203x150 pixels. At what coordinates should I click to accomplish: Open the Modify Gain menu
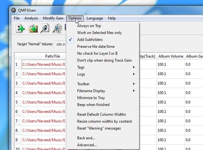pyautogui.click(x=53, y=18)
